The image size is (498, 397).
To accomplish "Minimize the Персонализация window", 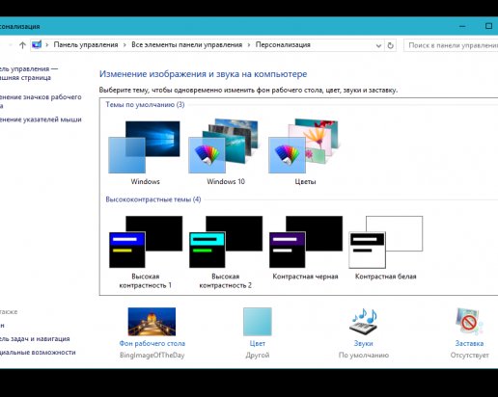I will pyautogui.click(x=462, y=26).
